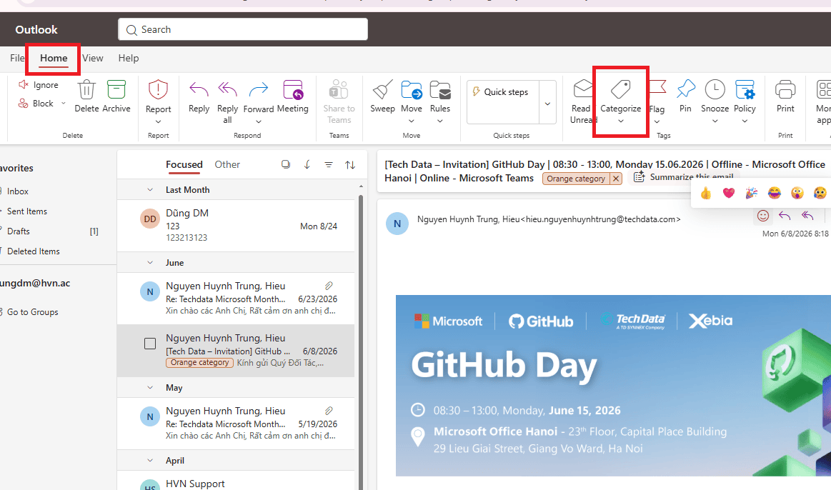Mark message Read/Unread with envelope icon
This screenshot has height=490, width=831.
click(x=582, y=89)
